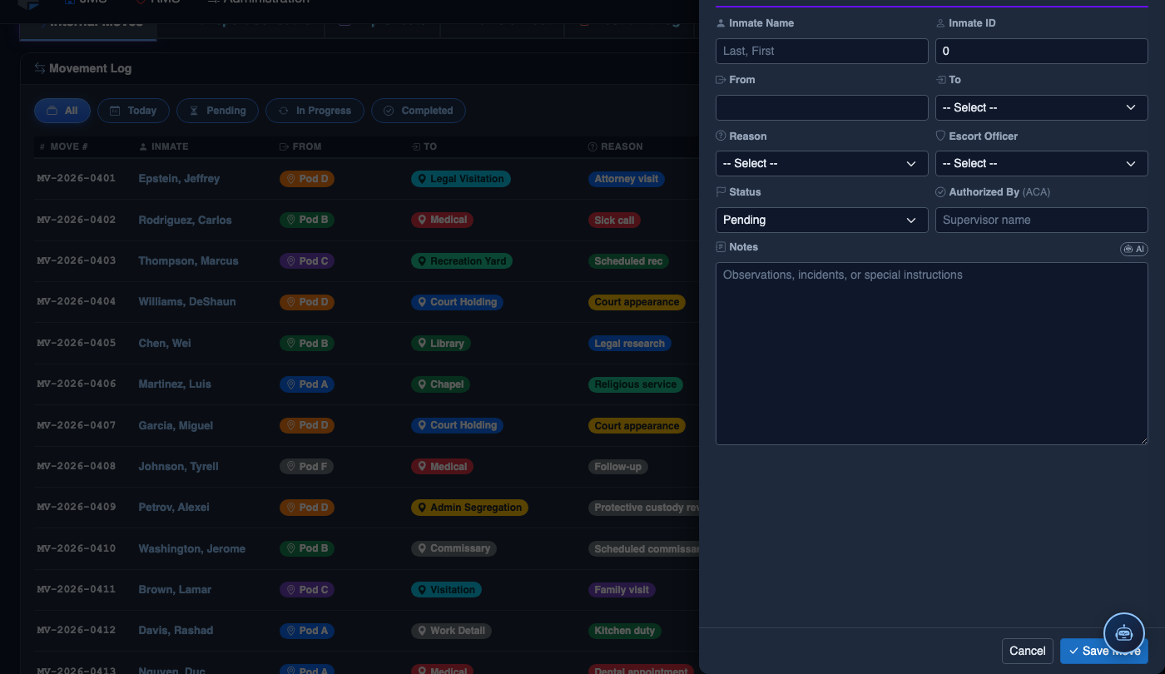Screen dimensions: 1165x674
Task: Click the From location input
Action: [x=822, y=107]
